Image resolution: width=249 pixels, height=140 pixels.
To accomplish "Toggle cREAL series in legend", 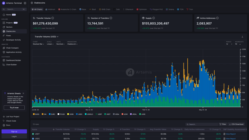I will click(133, 114).
